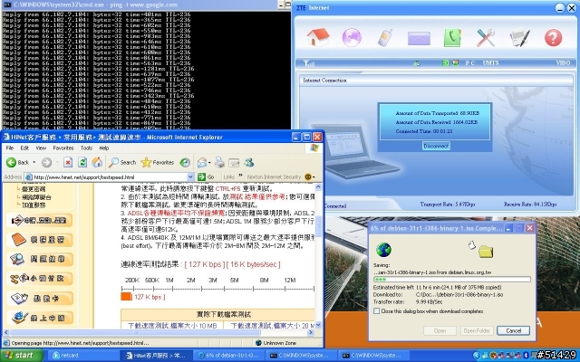Click the Transport Rate text in ZTE window
The width and height of the screenshot is (580, 362).
[x=447, y=204]
